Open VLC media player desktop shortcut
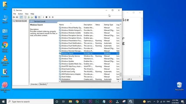Screen dimensions: 186x104 [x=5, y=60]
